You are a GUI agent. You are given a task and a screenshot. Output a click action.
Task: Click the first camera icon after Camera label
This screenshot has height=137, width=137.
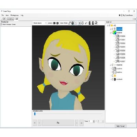pos(54,23)
